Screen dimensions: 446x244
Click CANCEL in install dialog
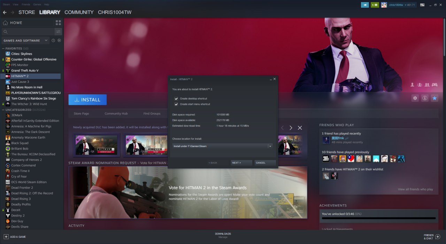pos(265,163)
